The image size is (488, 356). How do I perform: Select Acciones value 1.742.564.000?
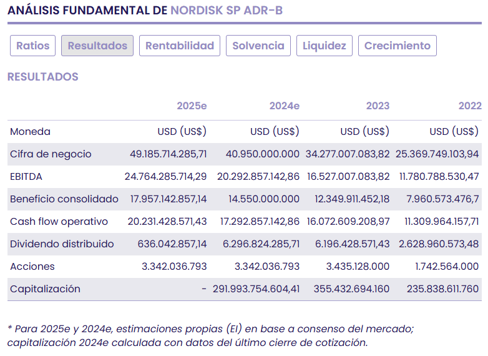(x=447, y=266)
